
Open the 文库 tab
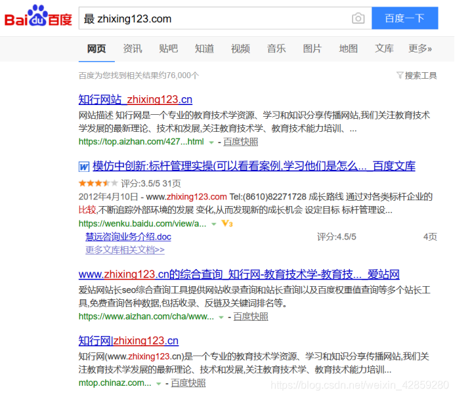[385, 49]
